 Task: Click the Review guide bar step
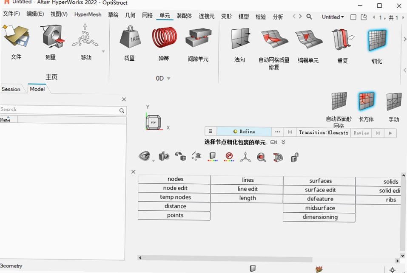pos(361,133)
